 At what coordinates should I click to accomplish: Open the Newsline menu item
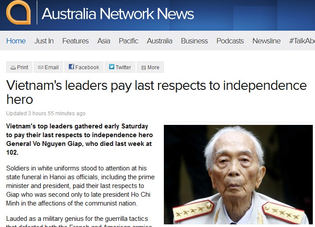(x=266, y=41)
